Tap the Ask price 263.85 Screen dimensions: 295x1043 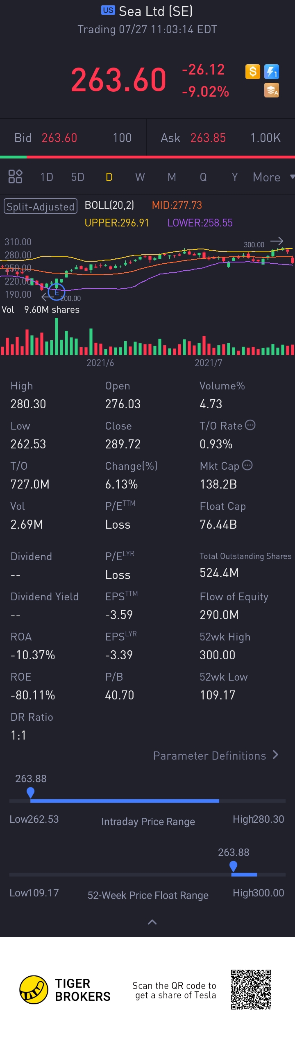point(208,138)
